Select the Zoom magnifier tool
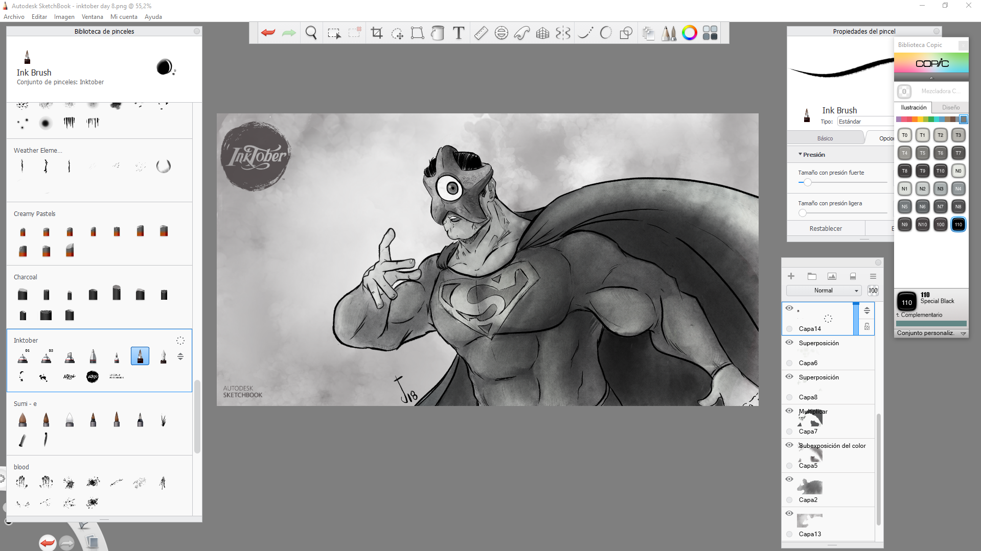The height and width of the screenshot is (551, 981). click(311, 33)
